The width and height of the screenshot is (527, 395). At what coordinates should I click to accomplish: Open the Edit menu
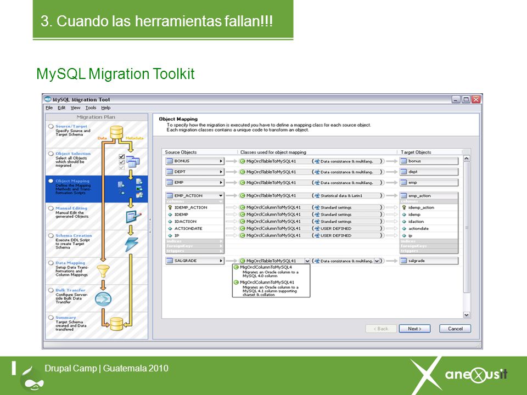pyautogui.click(x=61, y=108)
